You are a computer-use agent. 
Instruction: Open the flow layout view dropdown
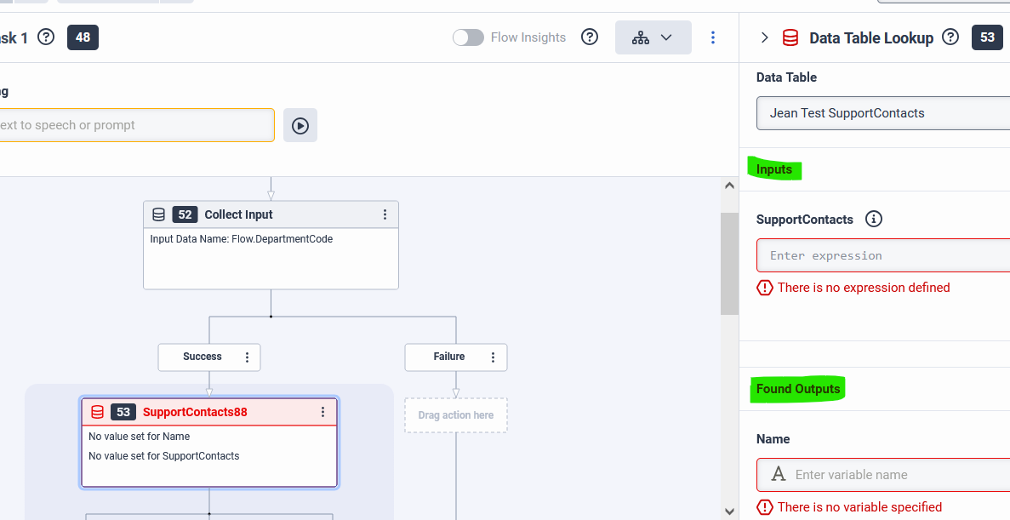[x=653, y=37]
